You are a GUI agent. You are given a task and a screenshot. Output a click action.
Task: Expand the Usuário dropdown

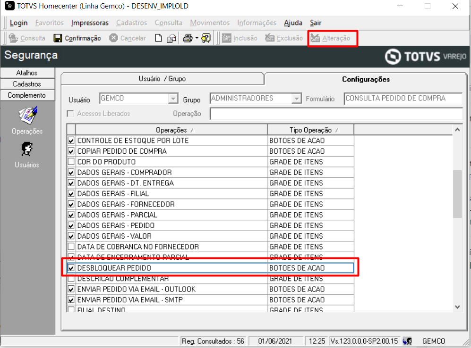click(x=173, y=98)
